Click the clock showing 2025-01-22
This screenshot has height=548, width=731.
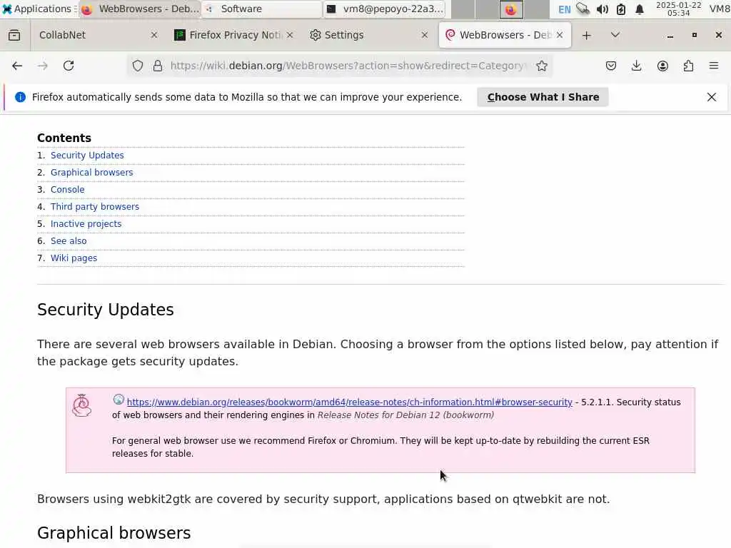678,9
